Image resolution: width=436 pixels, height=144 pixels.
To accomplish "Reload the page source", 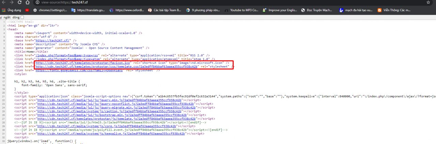I will coord(19,2).
